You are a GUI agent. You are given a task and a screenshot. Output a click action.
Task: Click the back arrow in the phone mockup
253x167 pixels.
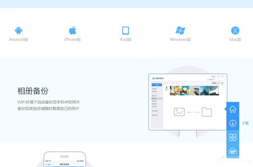click(46, 164)
